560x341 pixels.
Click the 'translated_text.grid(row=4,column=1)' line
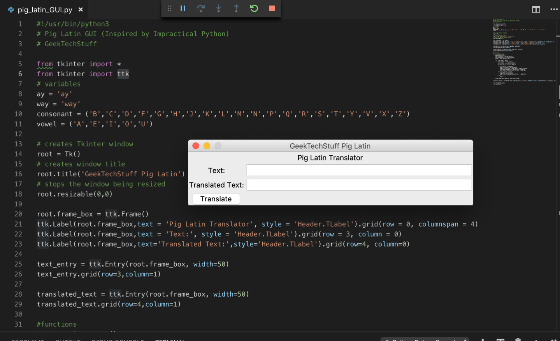click(x=109, y=304)
